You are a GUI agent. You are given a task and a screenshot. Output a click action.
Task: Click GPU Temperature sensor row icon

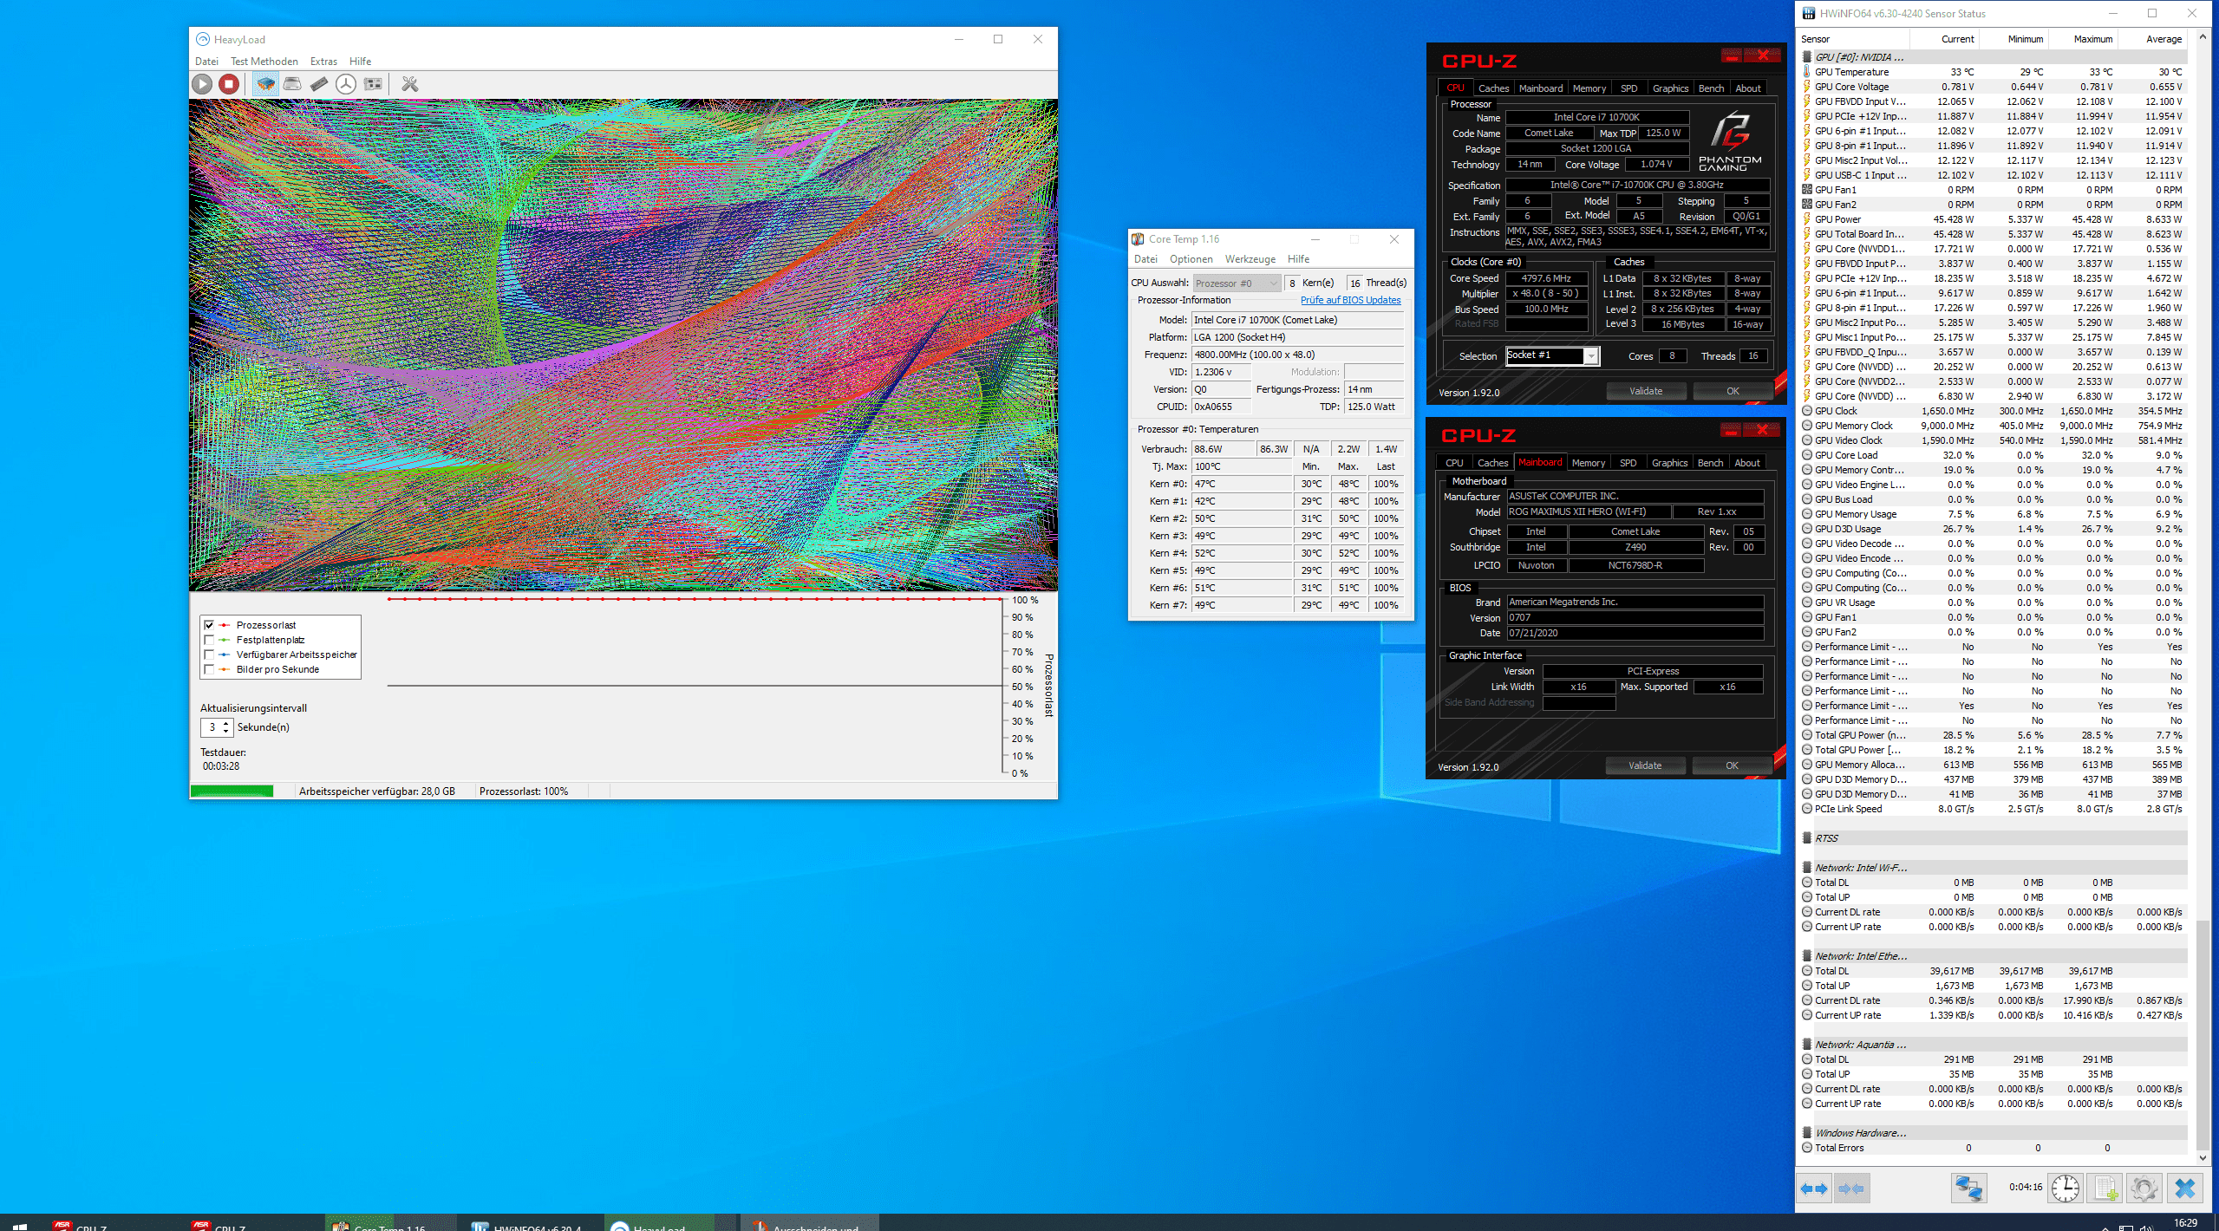click(x=1807, y=72)
